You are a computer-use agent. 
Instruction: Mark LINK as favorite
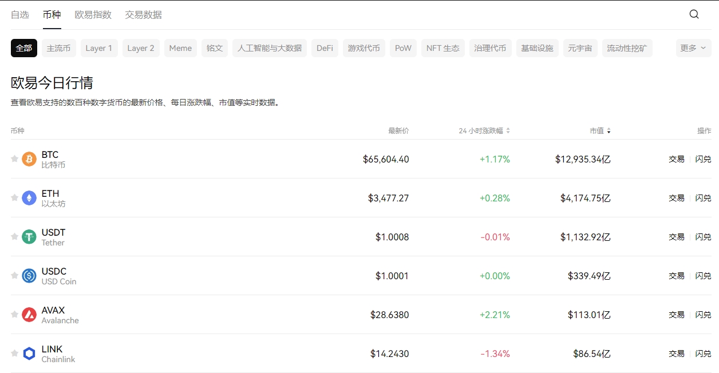[15, 354]
